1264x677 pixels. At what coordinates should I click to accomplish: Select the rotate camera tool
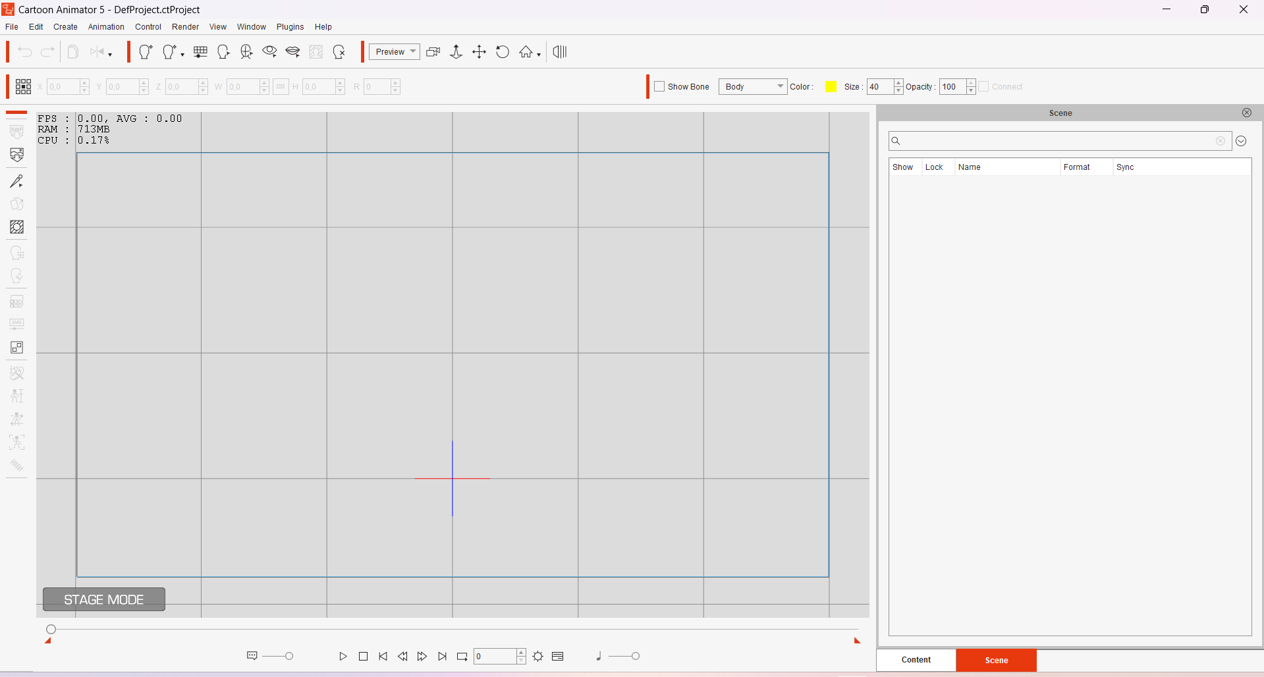[x=503, y=52]
